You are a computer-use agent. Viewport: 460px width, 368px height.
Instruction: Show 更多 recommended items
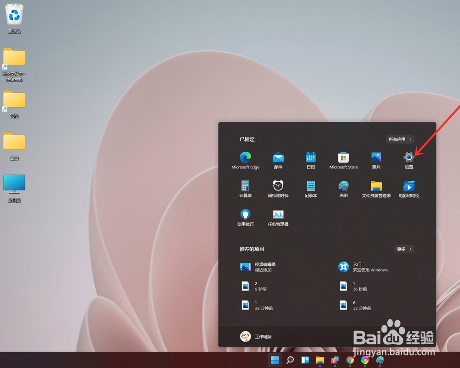tap(404, 249)
